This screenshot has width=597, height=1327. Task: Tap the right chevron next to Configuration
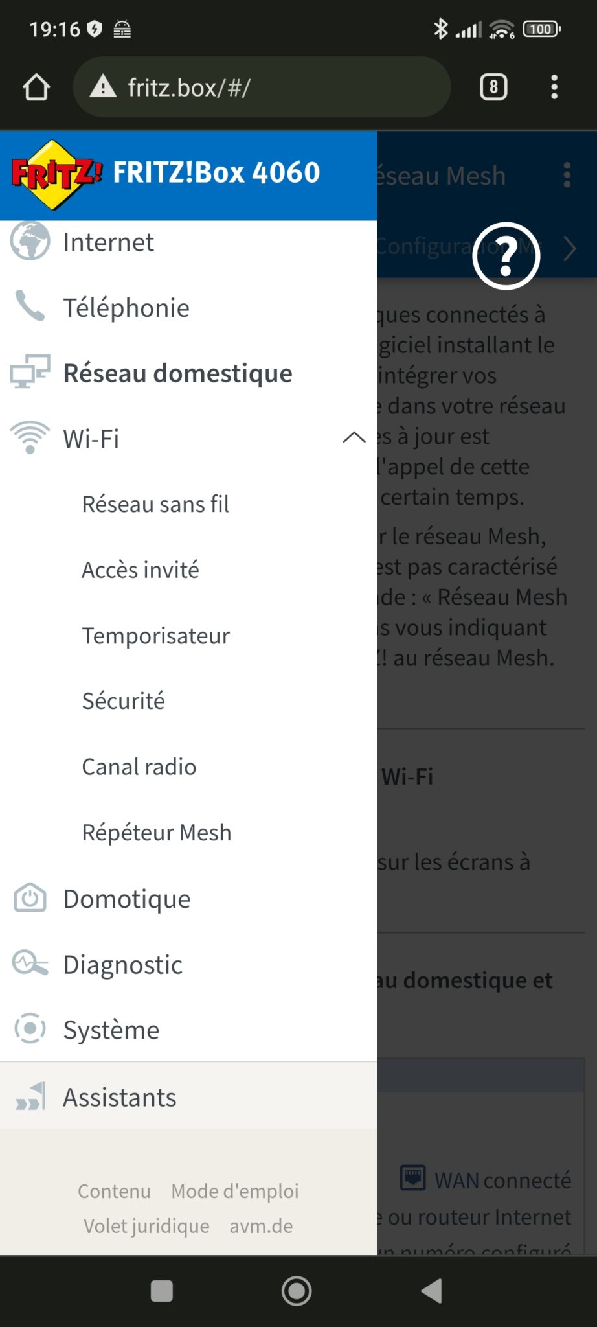pyautogui.click(x=570, y=248)
